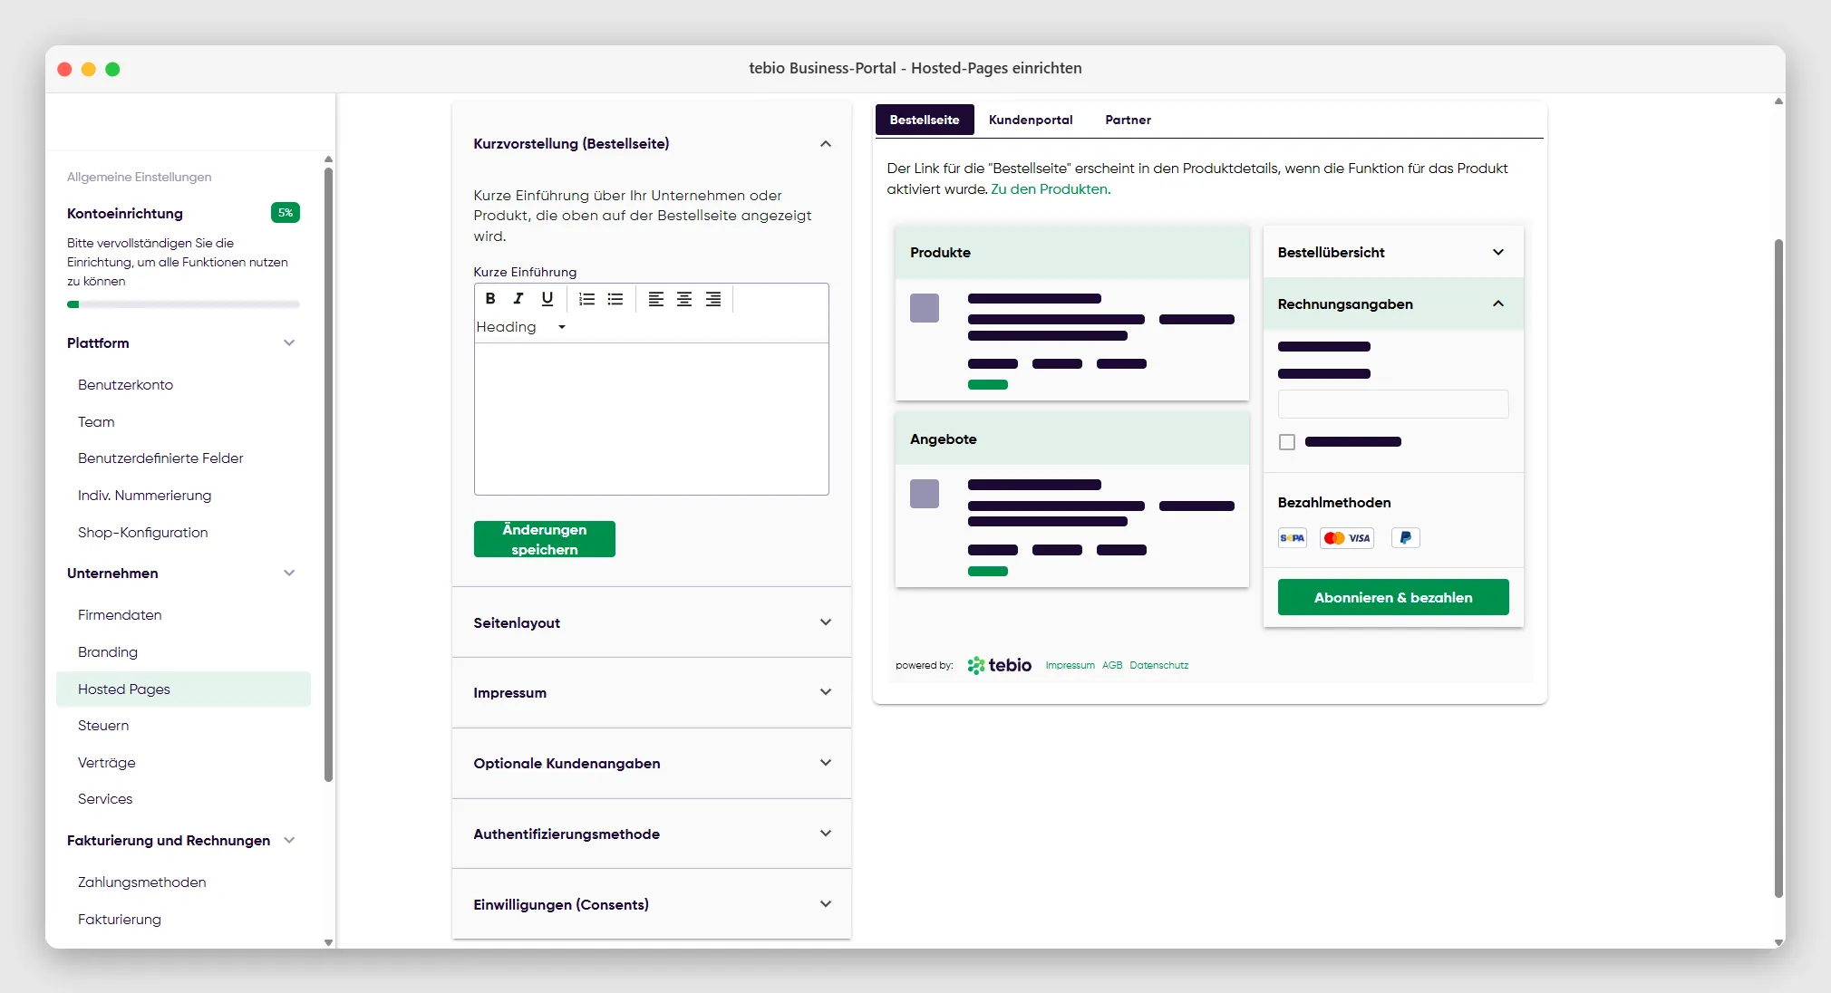Click Änderungen speichern button
The width and height of the screenshot is (1831, 993).
(x=545, y=539)
